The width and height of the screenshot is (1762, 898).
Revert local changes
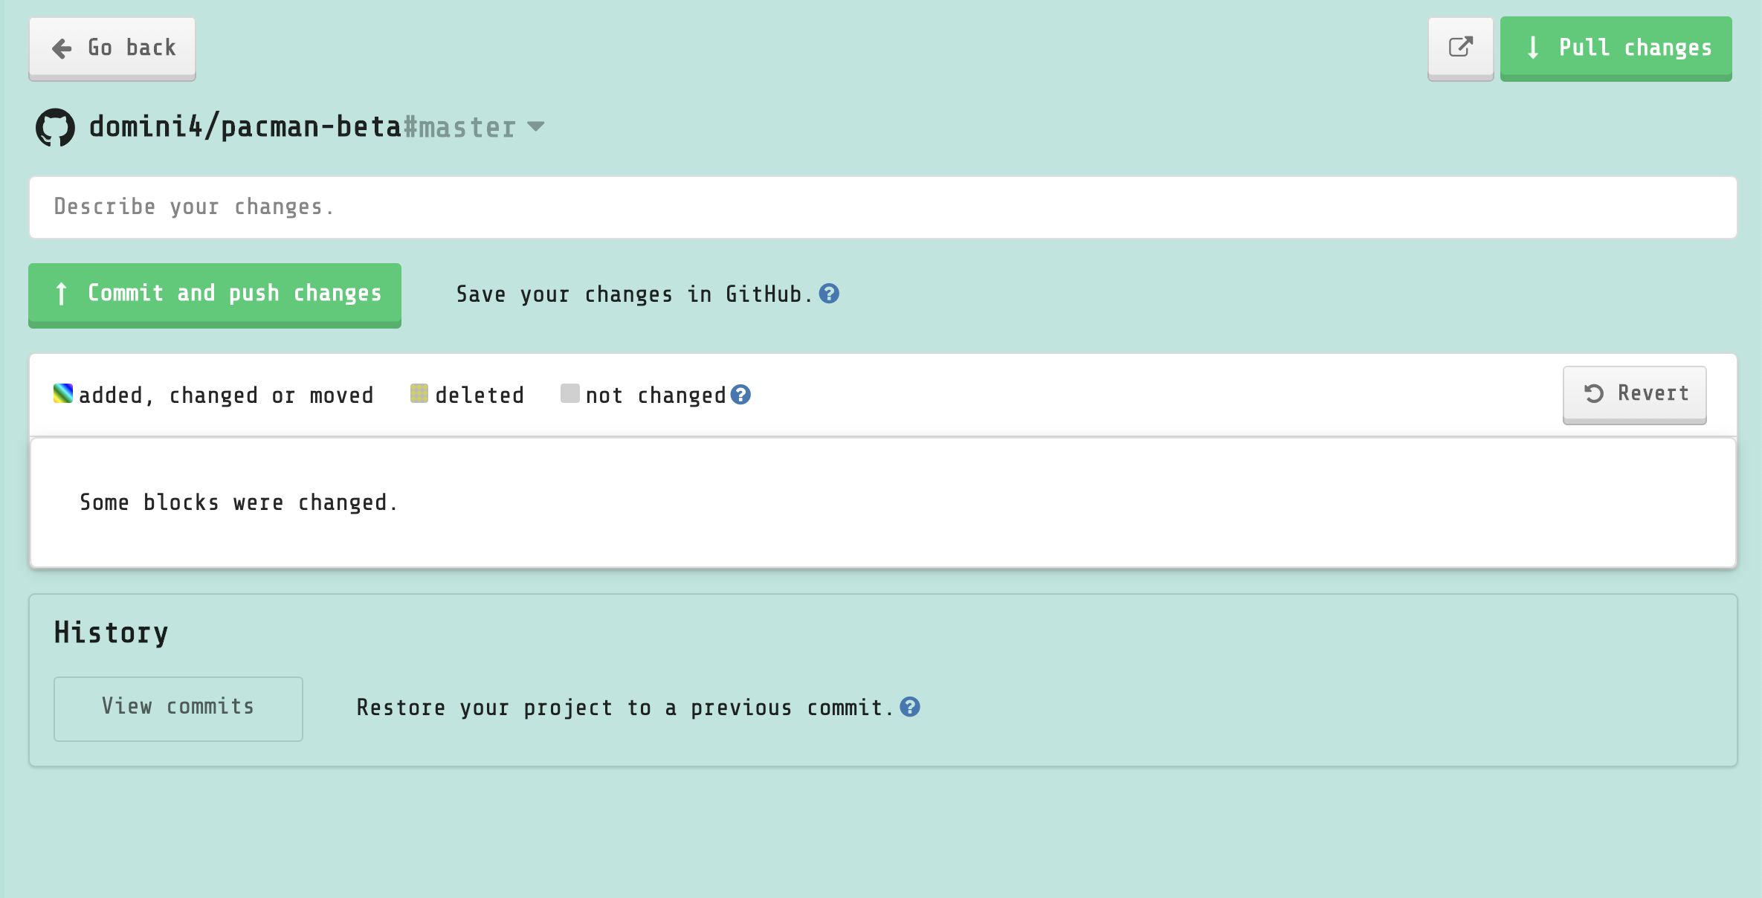pos(1634,395)
